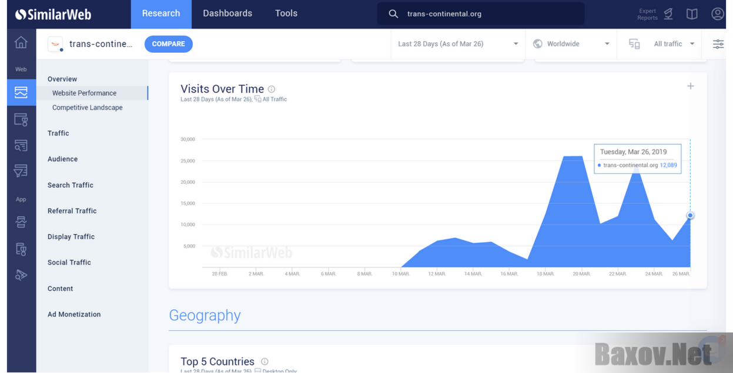Open the date range dropdown
The image size is (733, 373).
point(458,44)
